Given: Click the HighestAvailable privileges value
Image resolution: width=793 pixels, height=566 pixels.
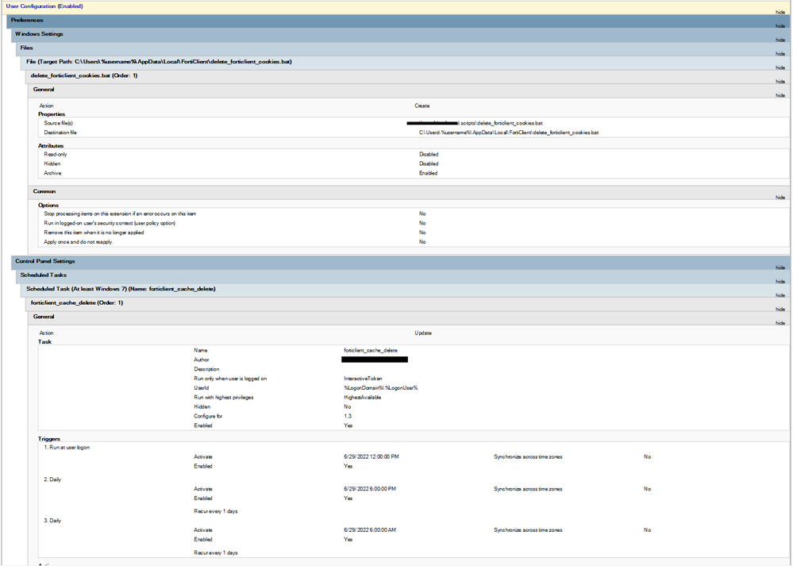Looking at the screenshot, I should click(x=362, y=397).
